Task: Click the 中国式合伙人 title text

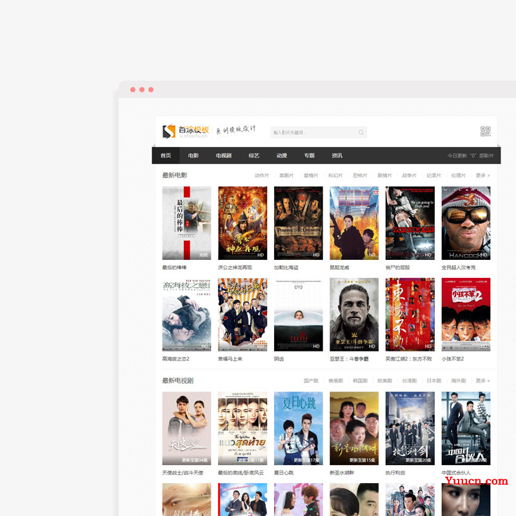Action: point(456,473)
